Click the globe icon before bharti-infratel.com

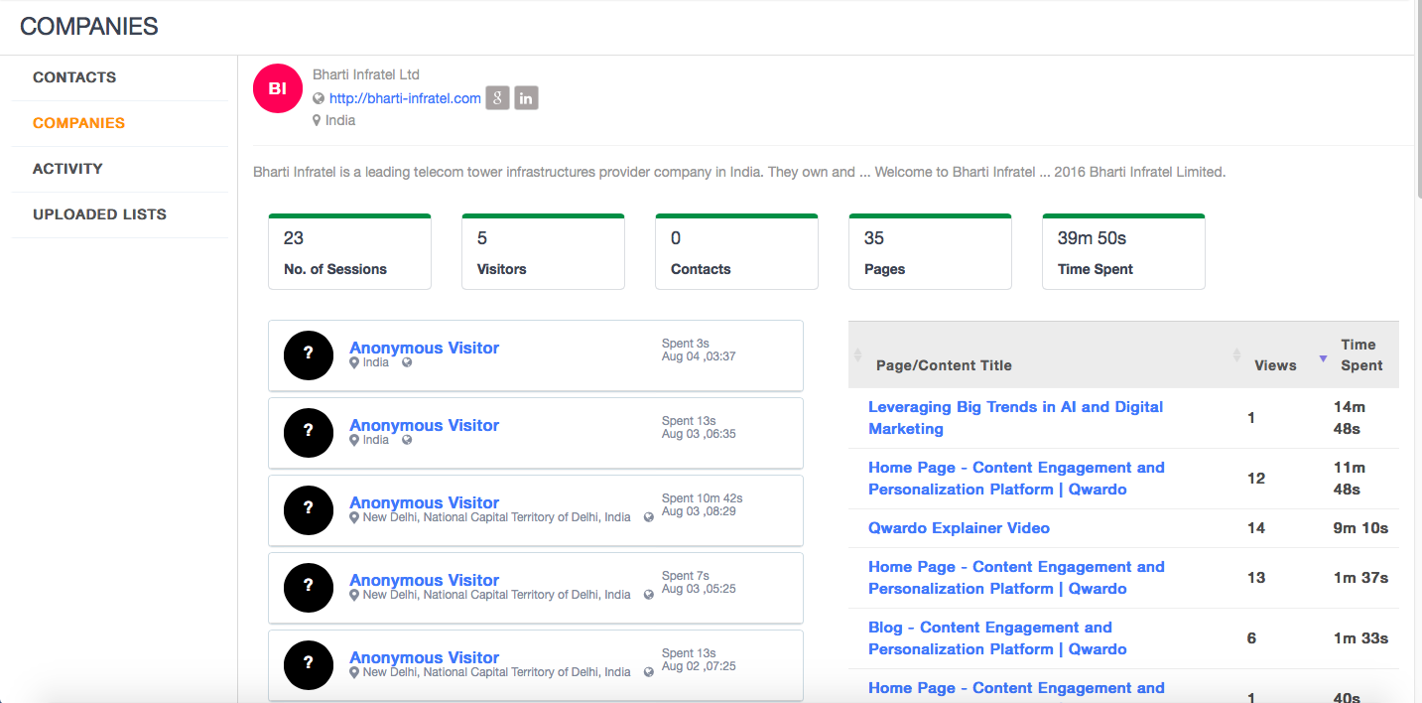click(319, 98)
